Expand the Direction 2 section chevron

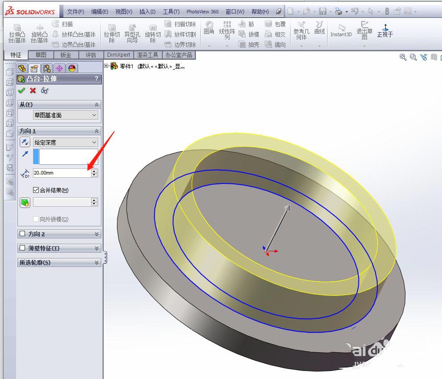pyautogui.click(x=97, y=234)
